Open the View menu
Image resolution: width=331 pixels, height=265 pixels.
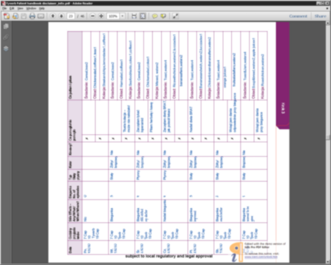(20, 9)
